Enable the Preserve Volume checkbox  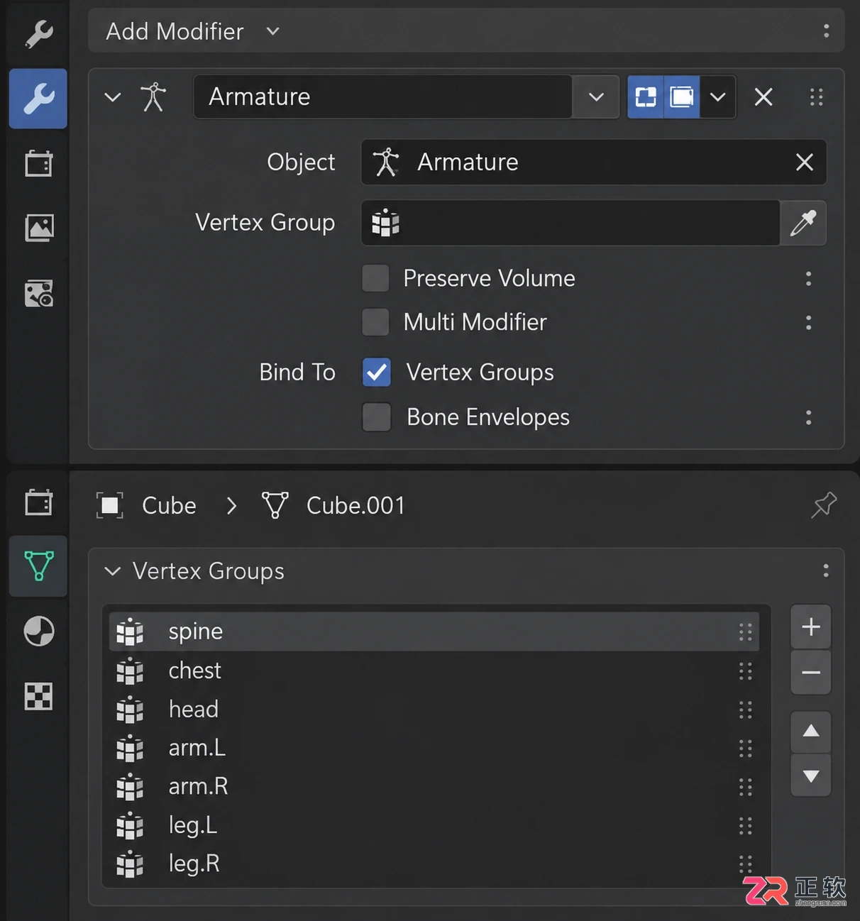(375, 278)
